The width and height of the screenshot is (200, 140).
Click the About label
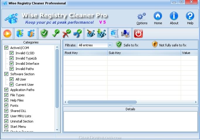(174, 23)
